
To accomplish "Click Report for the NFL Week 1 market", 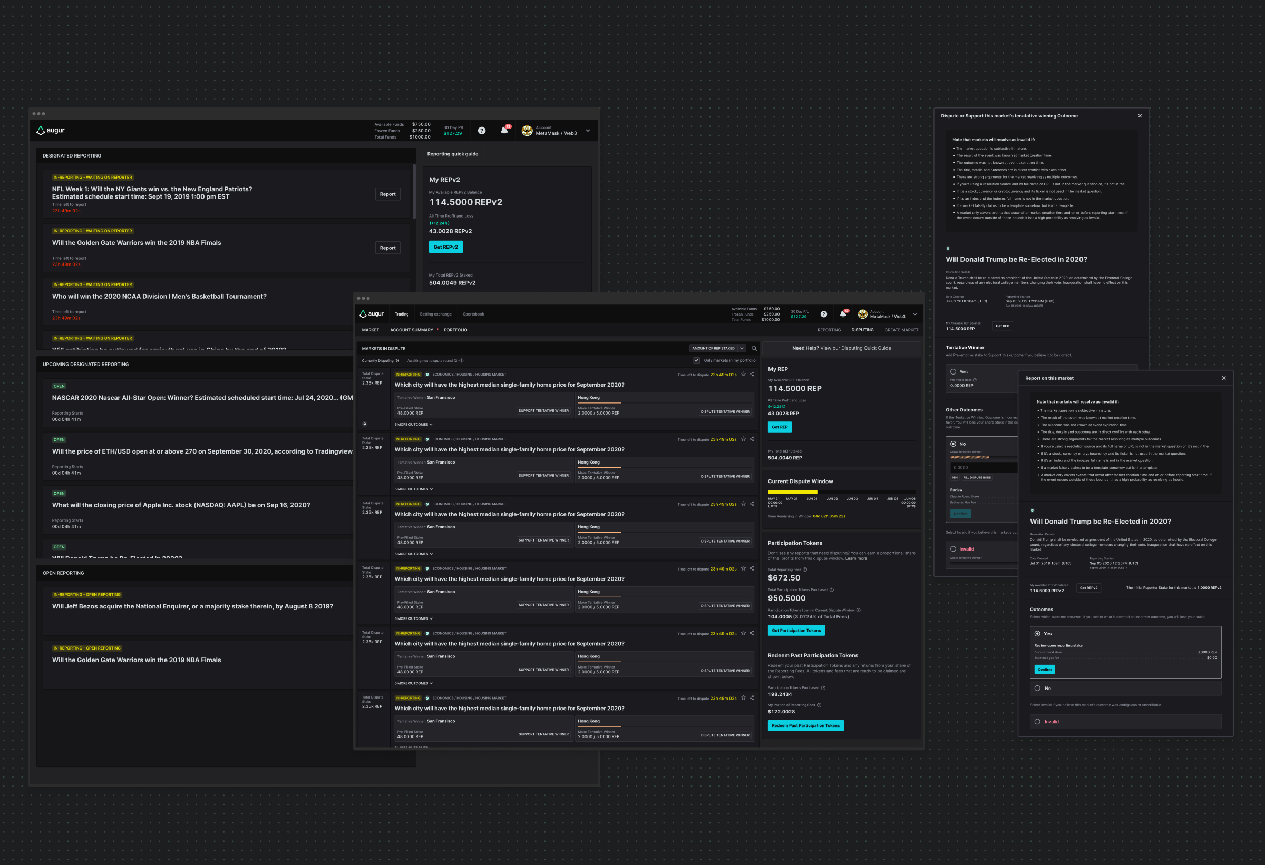I will click(x=387, y=194).
